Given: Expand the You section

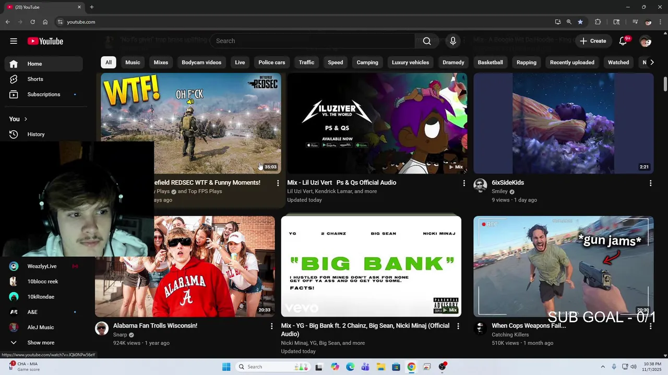Looking at the screenshot, I should click(18, 119).
